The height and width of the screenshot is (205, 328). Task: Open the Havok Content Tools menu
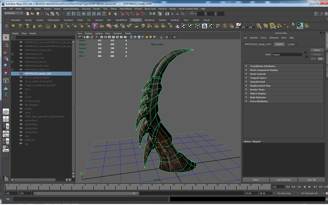pyautogui.click(x=188, y=9)
